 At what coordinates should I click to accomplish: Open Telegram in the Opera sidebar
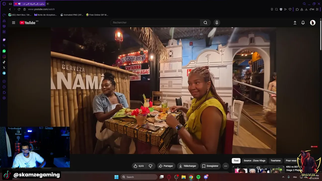coord(4,73)
